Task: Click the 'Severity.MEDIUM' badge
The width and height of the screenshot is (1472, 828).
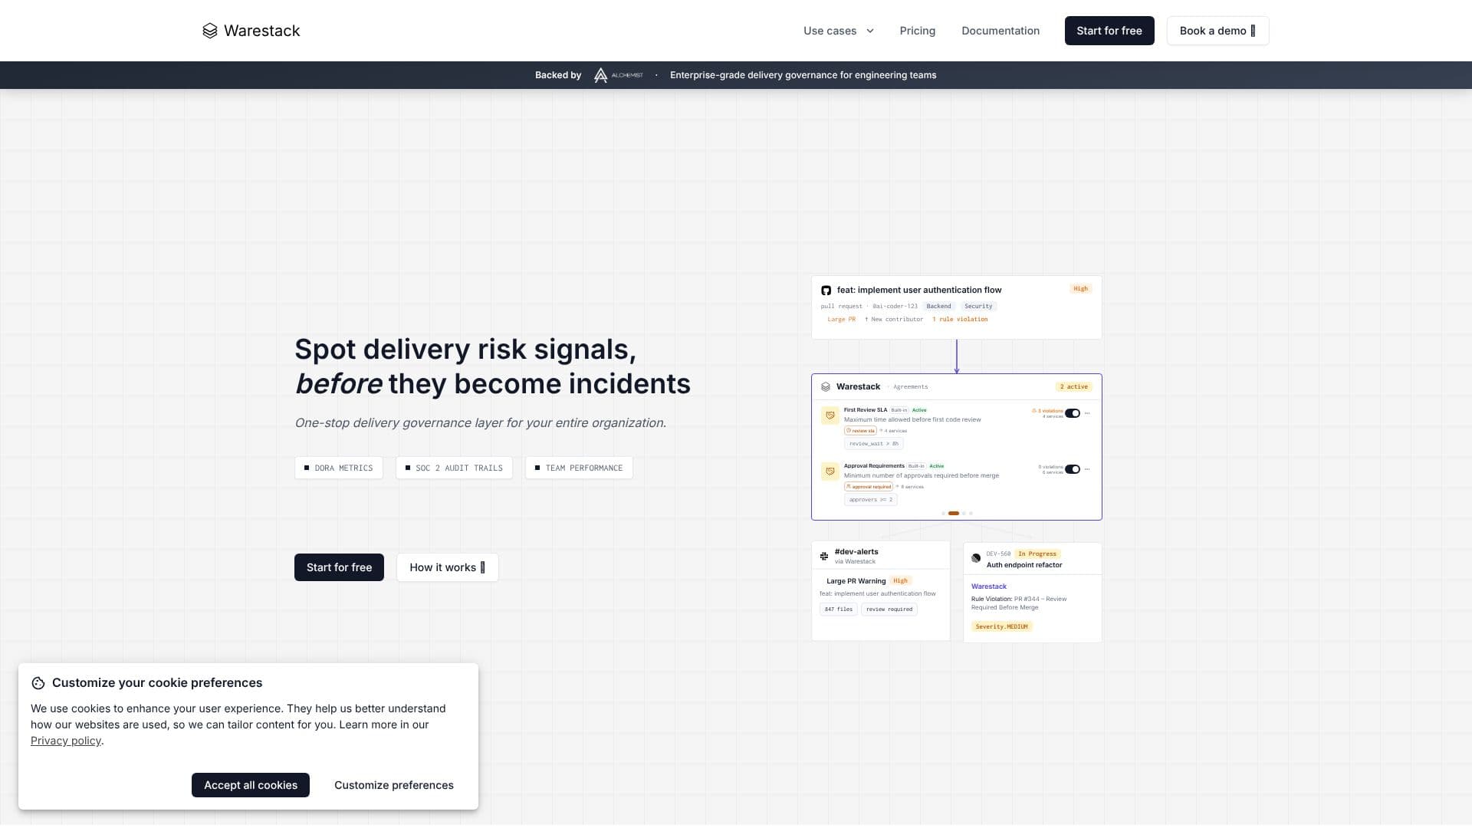Action: pyautogui.click(x=1001, y=627)
